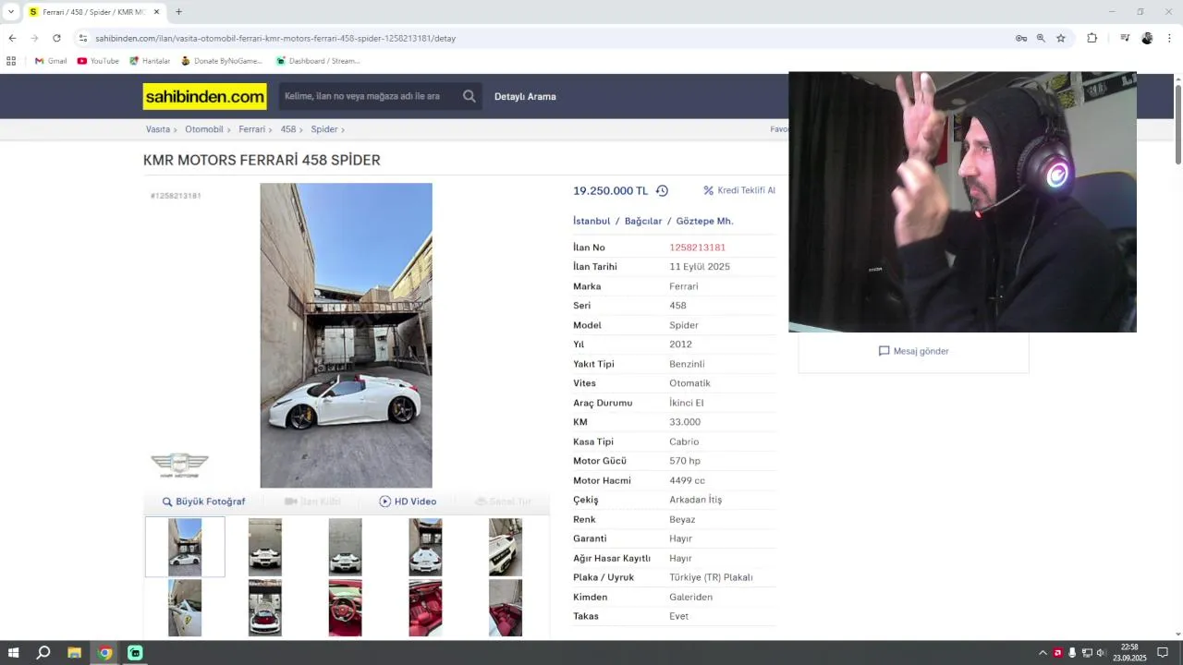Screen dimensions: 1183x665
Task: Reload the page
Action: tap(56, 38)
